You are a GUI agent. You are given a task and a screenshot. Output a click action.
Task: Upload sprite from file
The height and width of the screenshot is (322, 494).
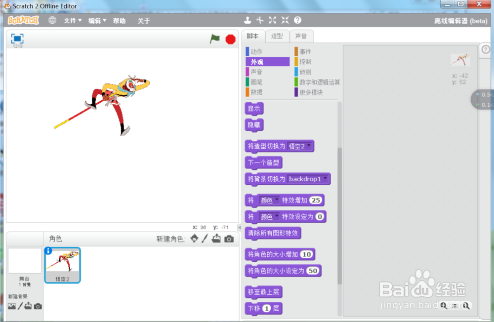(216, 239)
